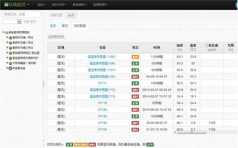Click the red 超时 badge in the 37156 row
This screenshot has height=148, width=238.
135,123
